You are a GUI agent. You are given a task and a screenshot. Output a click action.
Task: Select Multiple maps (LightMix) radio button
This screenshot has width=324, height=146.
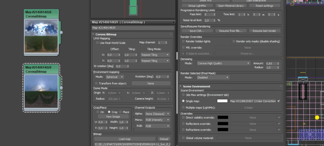(183, 108)
